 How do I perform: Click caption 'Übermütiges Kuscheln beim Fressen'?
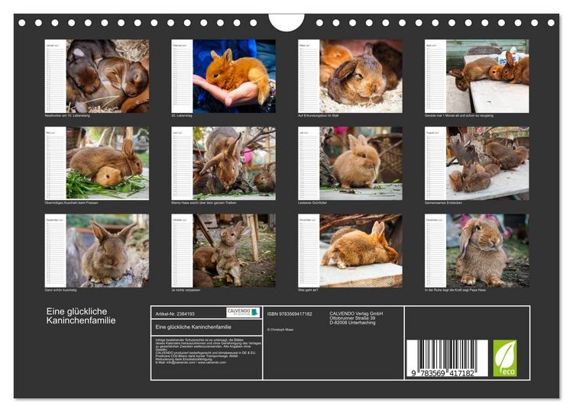71,202
